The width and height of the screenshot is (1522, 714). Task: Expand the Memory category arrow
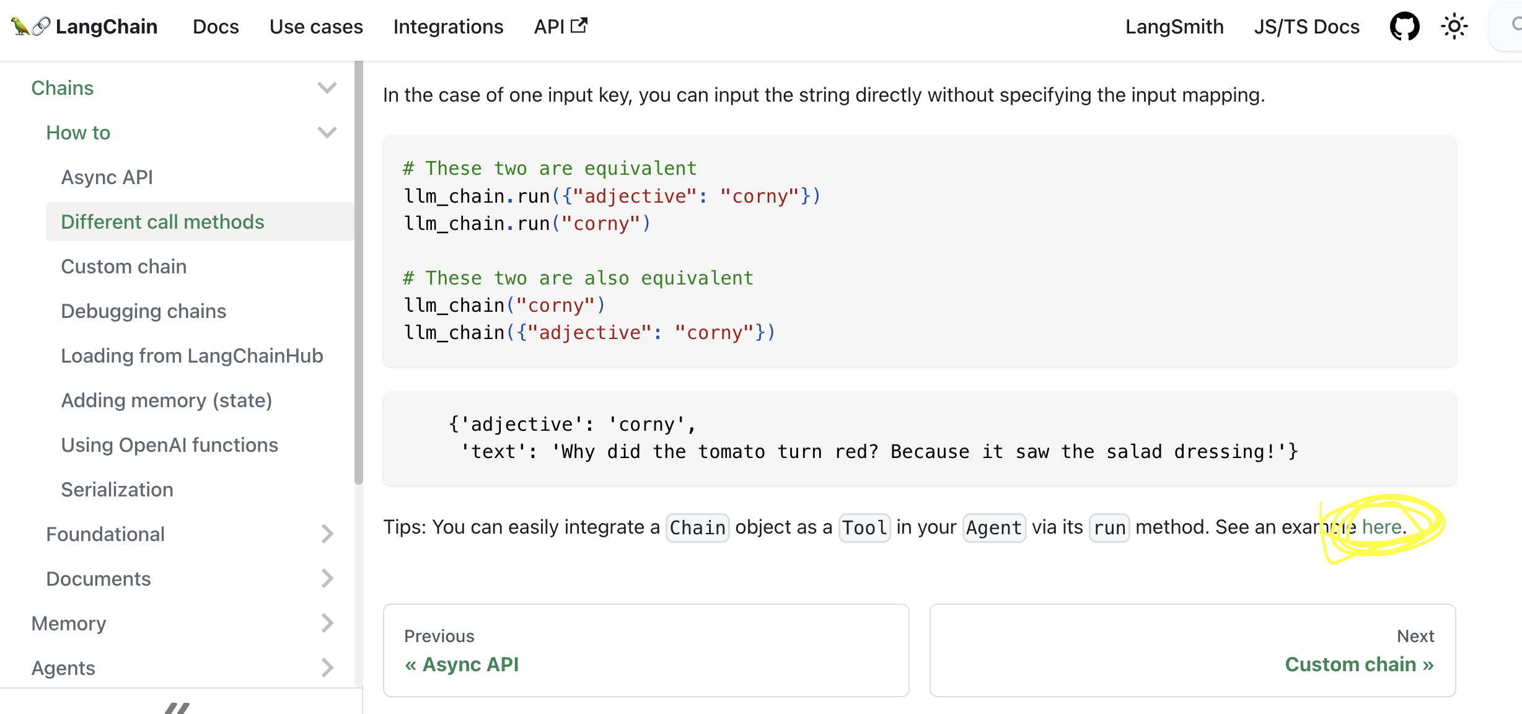tap(327, 623)
